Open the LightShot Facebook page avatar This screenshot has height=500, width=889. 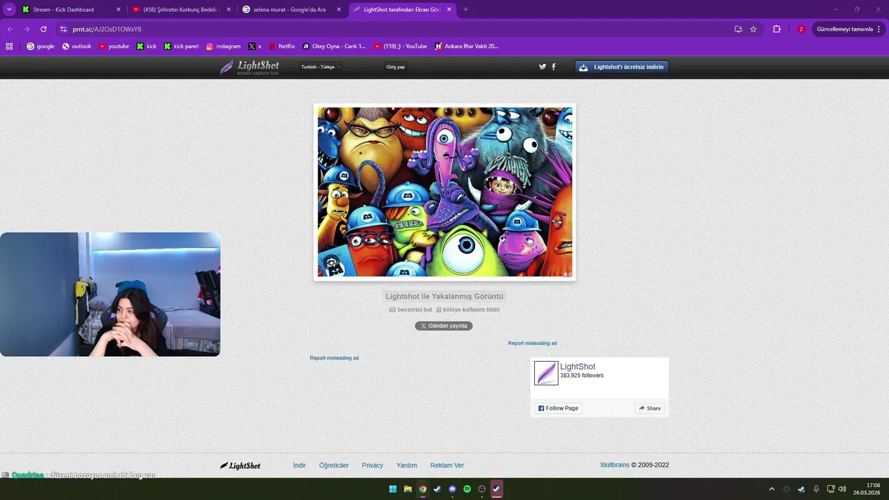pos(546,373)
